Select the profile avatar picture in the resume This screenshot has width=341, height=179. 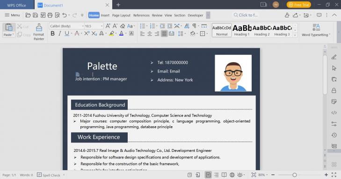coord(233,73)
